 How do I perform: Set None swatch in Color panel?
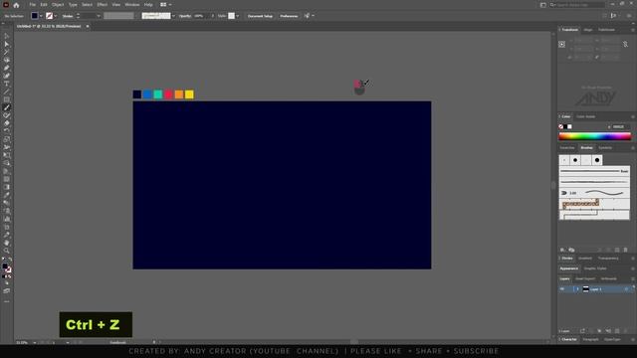(561, 126)
